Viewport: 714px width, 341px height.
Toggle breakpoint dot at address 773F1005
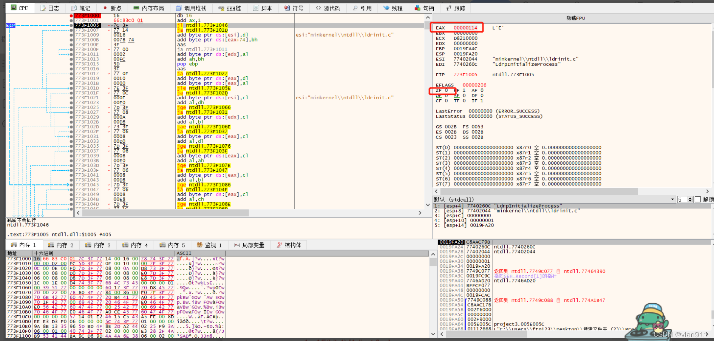[71, 25]
